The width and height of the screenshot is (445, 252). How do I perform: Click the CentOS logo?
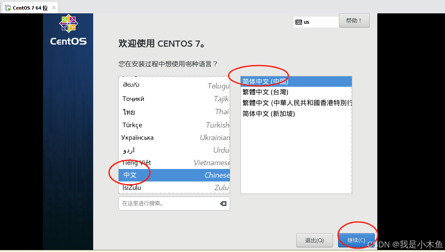tap(69, 30)
